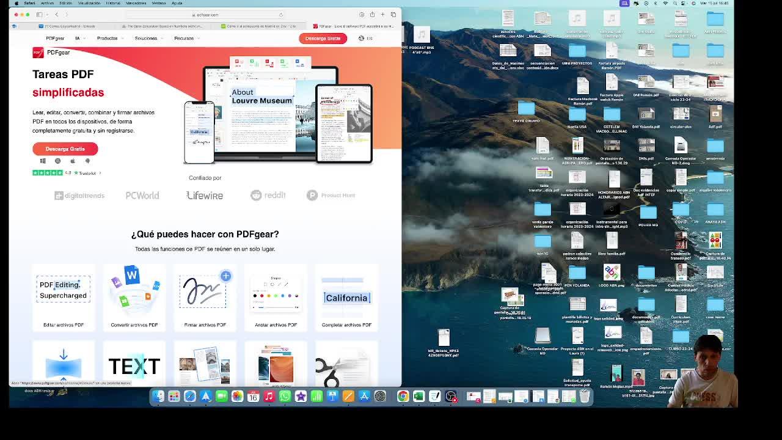Open the Visualización menu

[x=89, y=3]
